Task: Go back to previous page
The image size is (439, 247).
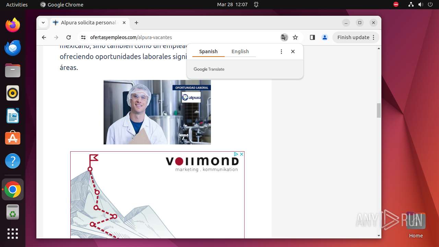Action: 44,37
